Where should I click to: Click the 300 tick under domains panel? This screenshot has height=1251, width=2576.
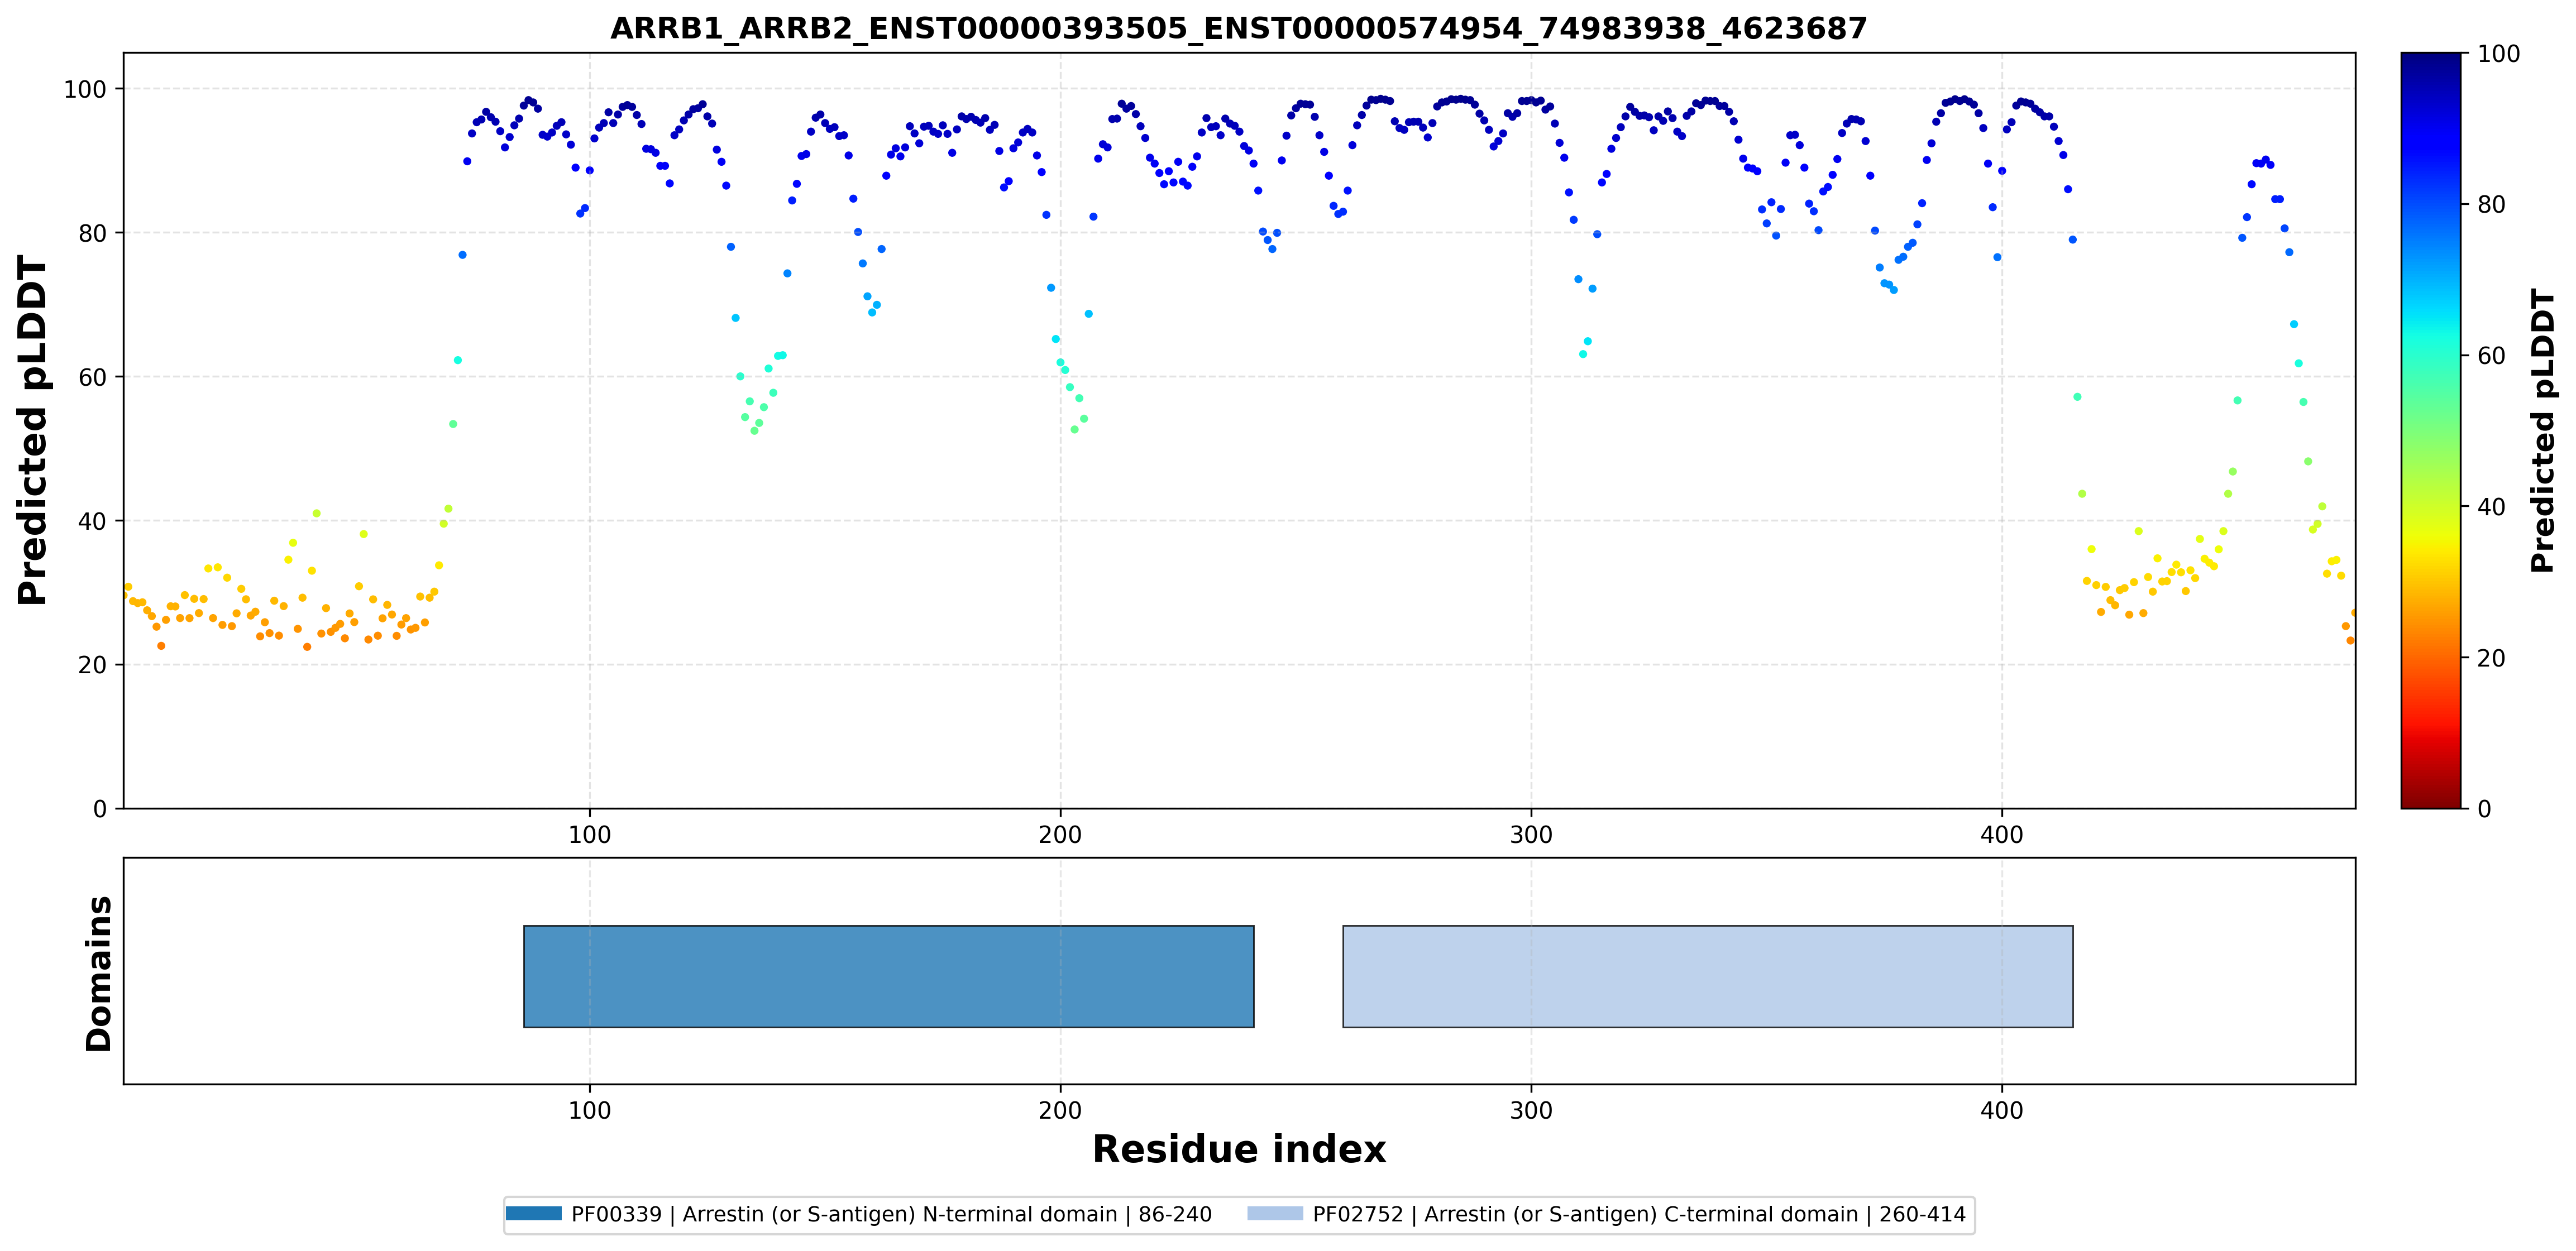[x=1531, y=1110]
